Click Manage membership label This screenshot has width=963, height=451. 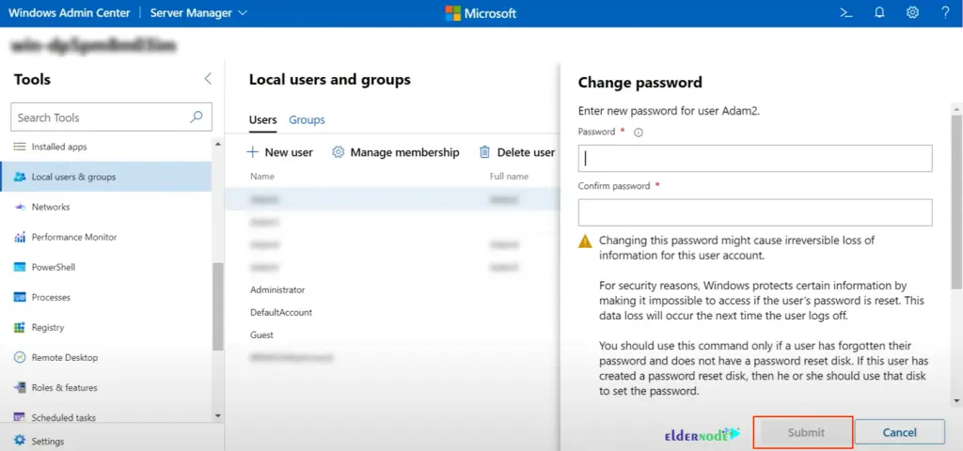(404, 152)
